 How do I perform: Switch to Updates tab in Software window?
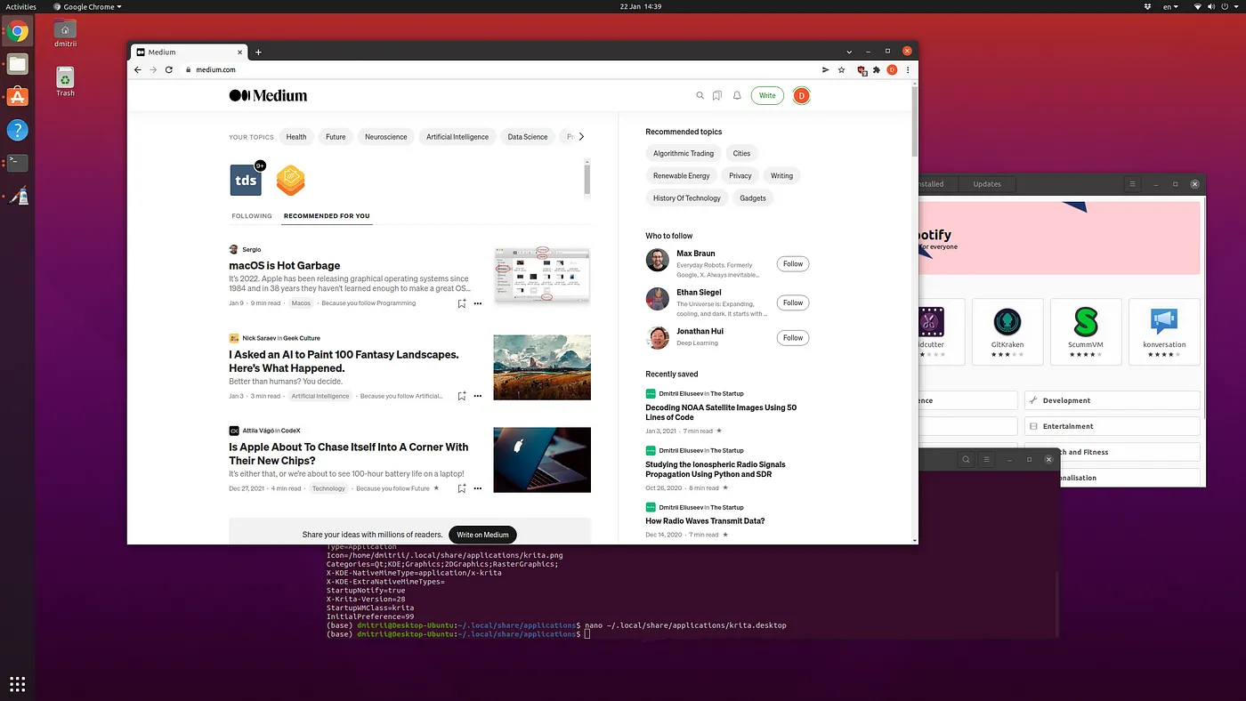tap(987, 184)
